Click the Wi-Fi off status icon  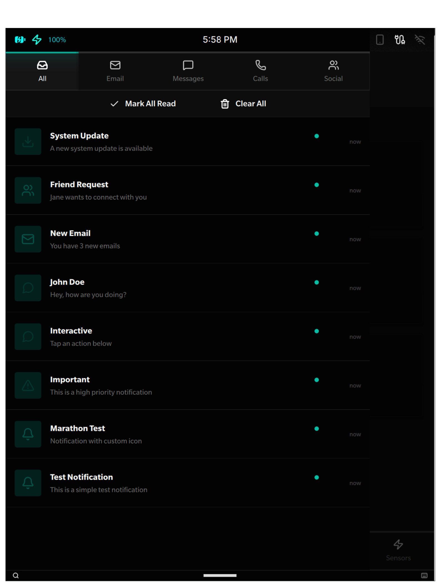tap(420, 40)
